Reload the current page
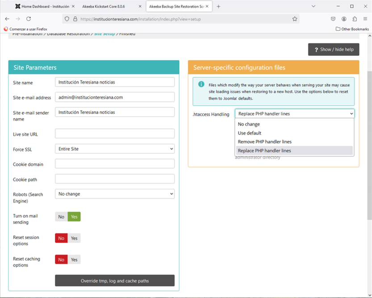 [29, 19]
